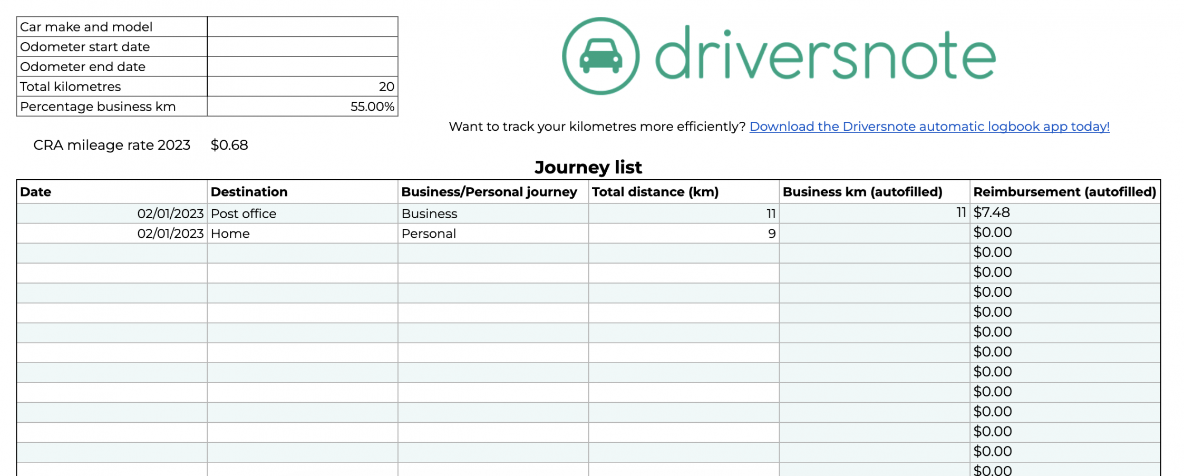Select the Odometer end date value field
Viewport: 1184px width, 476px height.
[303, 66]
